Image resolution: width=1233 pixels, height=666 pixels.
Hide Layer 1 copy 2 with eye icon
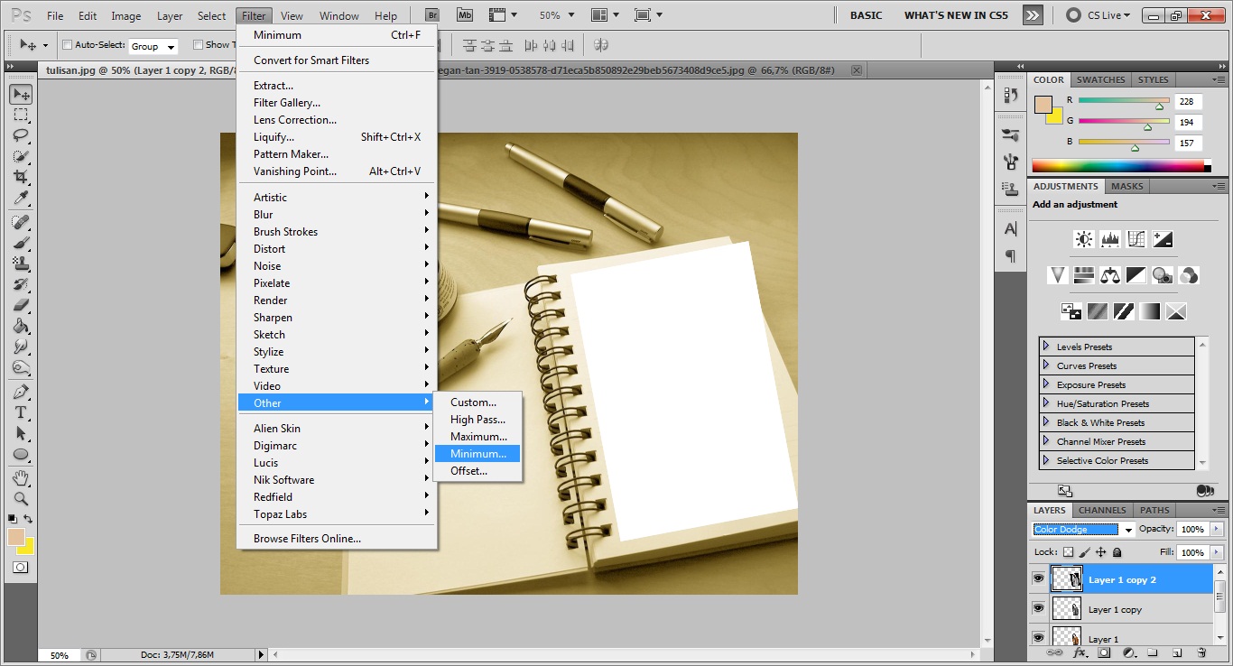tap(1038, 578)
